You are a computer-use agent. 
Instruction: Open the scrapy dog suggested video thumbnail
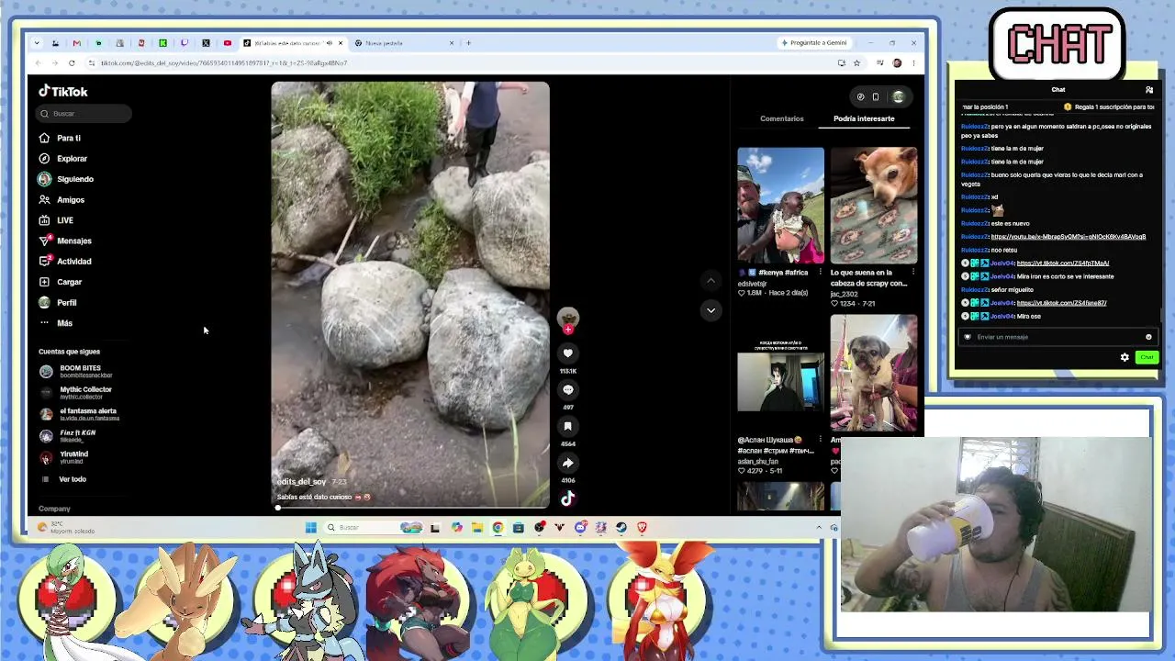tap(874, 206)
